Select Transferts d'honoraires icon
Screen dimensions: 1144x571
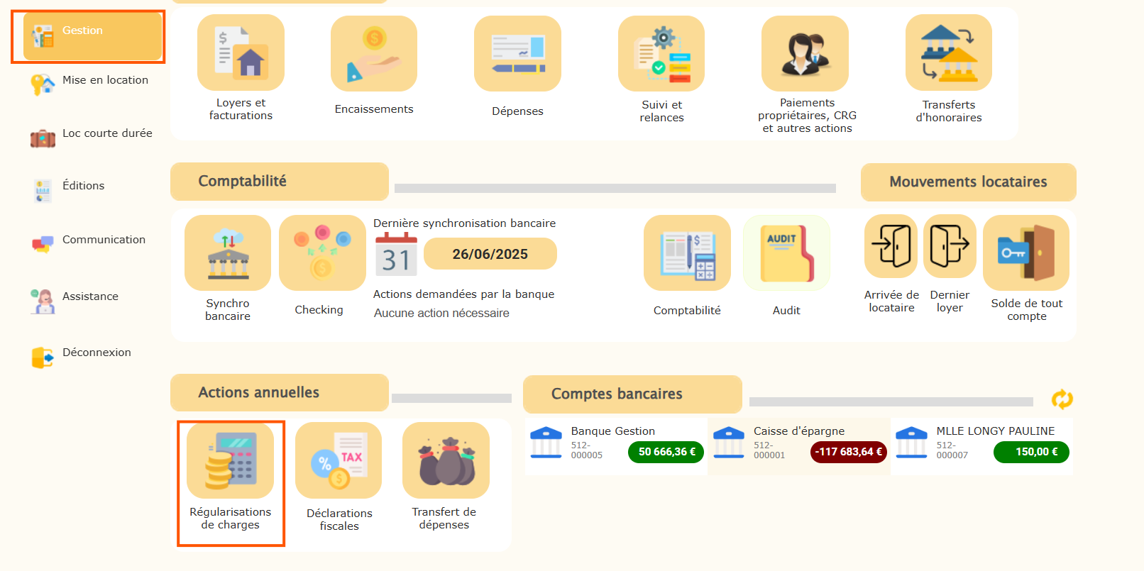pyautogui.click(x=949, y=53)
